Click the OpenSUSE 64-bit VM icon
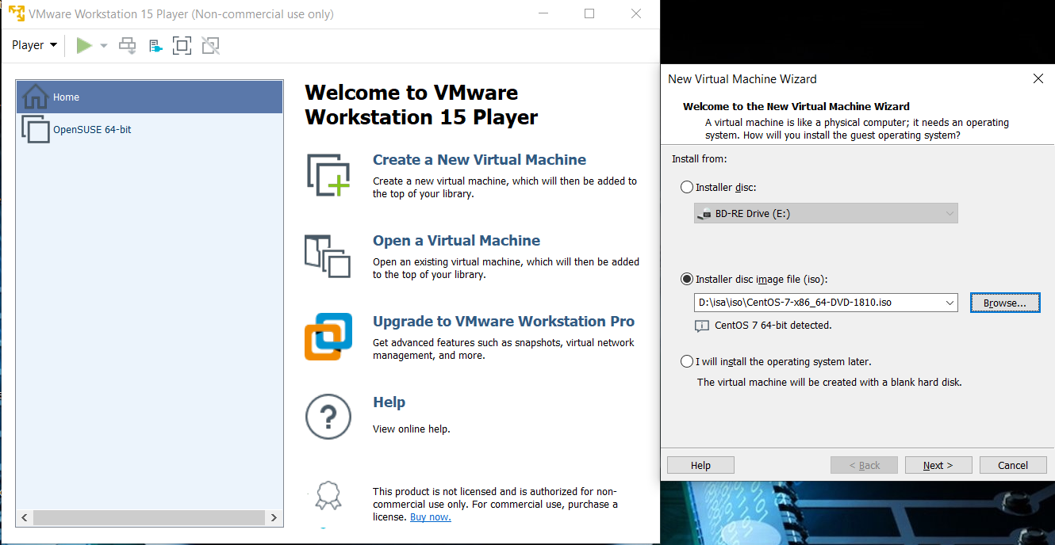The height and width of the screenshot is (545, 1055). click(36, 129)
